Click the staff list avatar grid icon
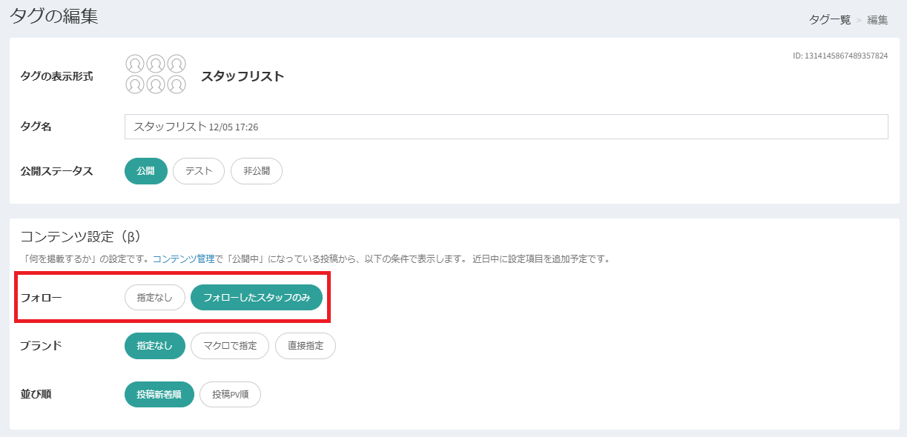907x437 pixels. (156, 75)
